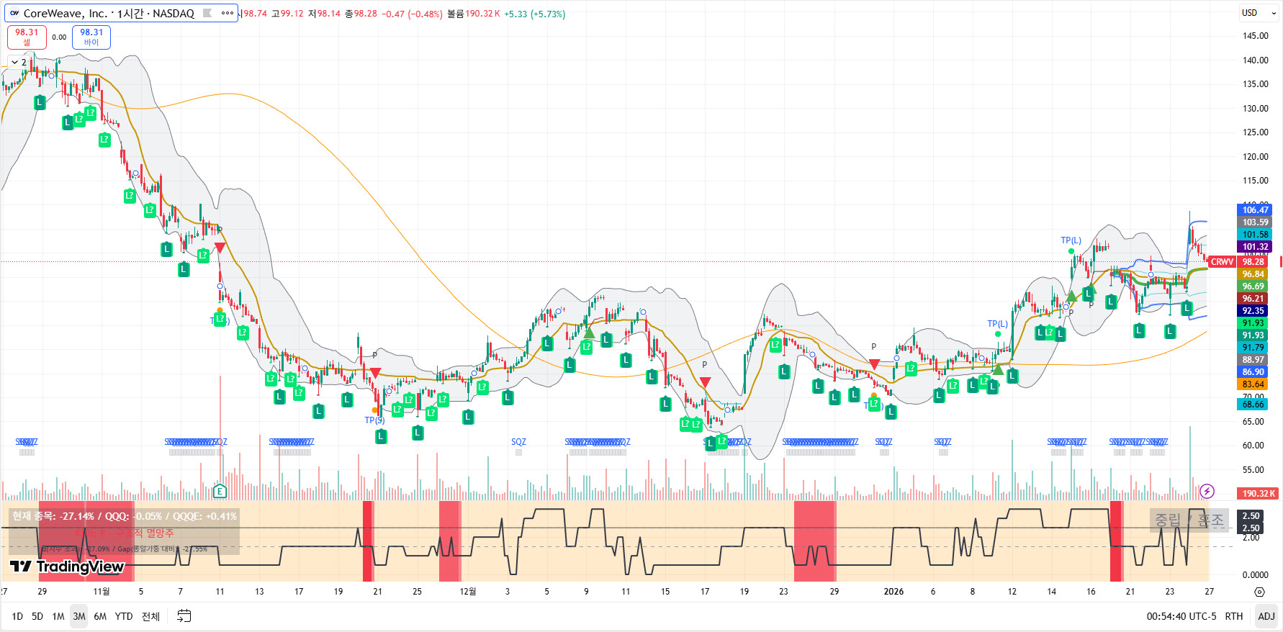Select the YTD time range
The height and width of the screenshot is (632, 1283).
(x=124, y=616)
